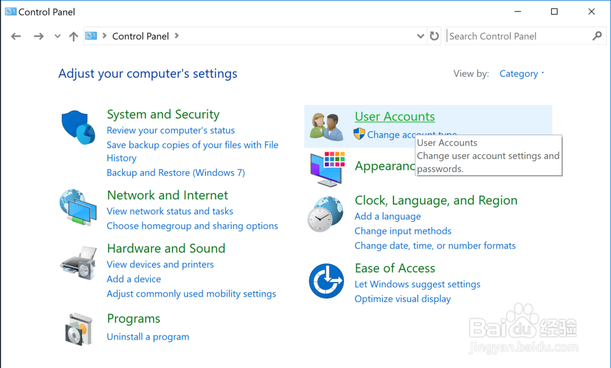Open the Clock, Language, and Region icon
The image size is (611, 368).
pyautogui.click(x=326, y=214)
